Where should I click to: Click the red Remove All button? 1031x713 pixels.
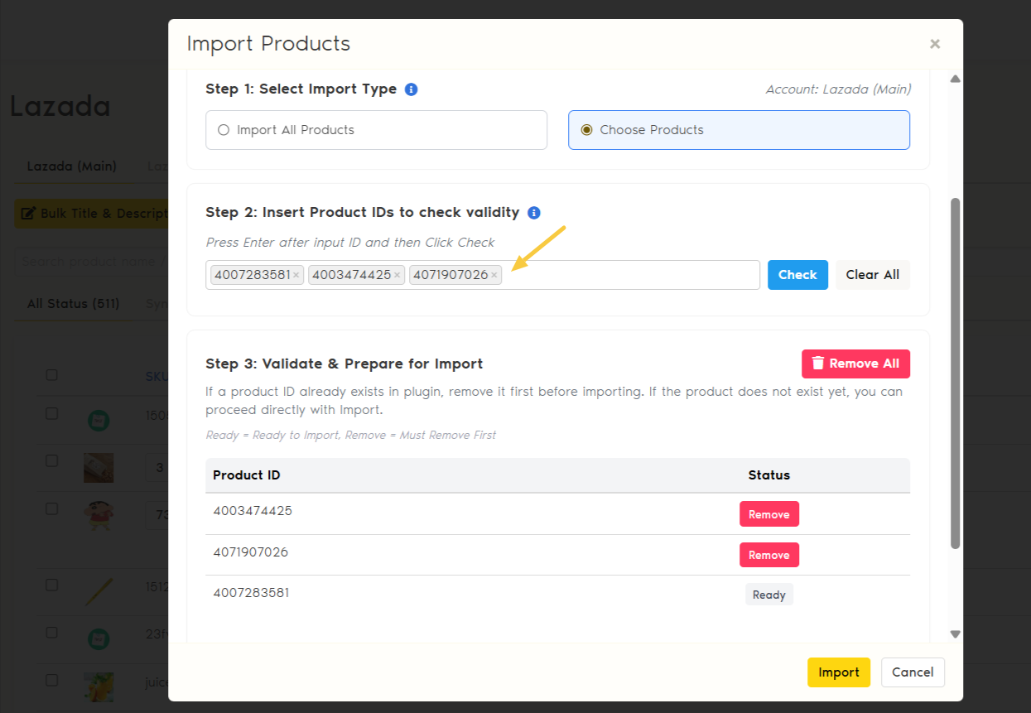coord(855,364)
